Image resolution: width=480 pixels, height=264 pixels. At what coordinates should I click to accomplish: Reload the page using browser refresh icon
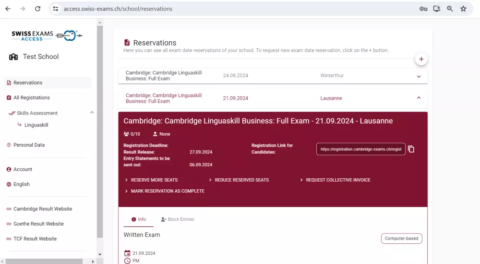(x=38, y=9)
